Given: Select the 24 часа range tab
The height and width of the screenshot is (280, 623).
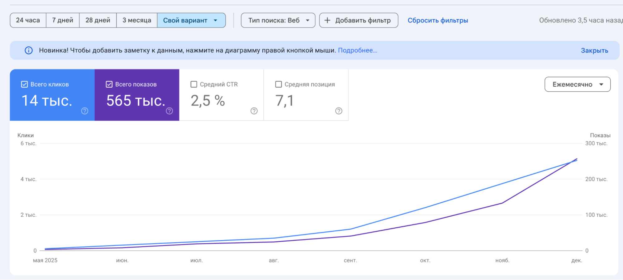Looking at the screenshot, I should click(28, 21).
